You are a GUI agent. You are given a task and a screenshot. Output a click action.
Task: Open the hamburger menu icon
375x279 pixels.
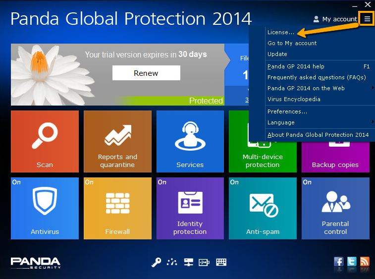367,19
